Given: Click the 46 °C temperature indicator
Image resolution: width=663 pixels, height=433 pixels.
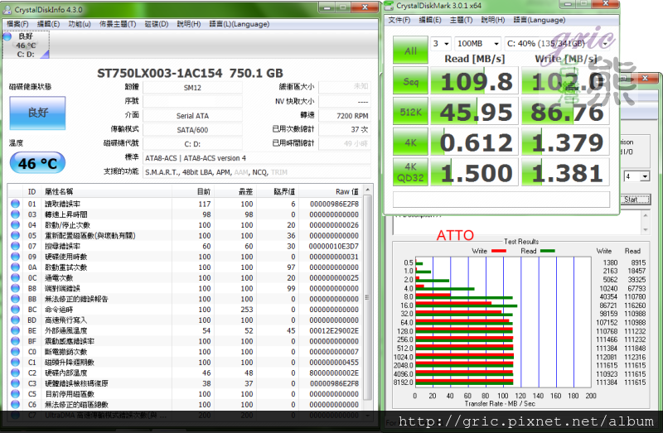Looking at the screenshot, I should 37,163.
